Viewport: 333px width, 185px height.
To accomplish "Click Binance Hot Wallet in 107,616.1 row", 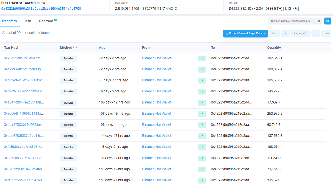I will [x=157, y=58].
